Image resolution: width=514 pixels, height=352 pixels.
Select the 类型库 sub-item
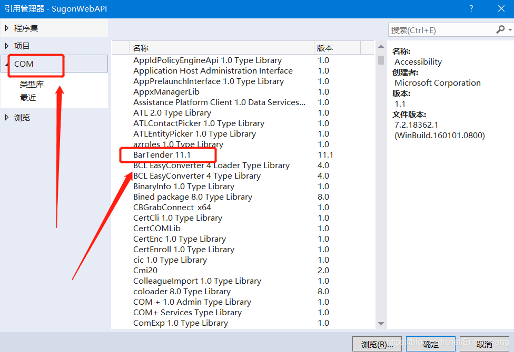pyautogui.click(x=32, y=84)
